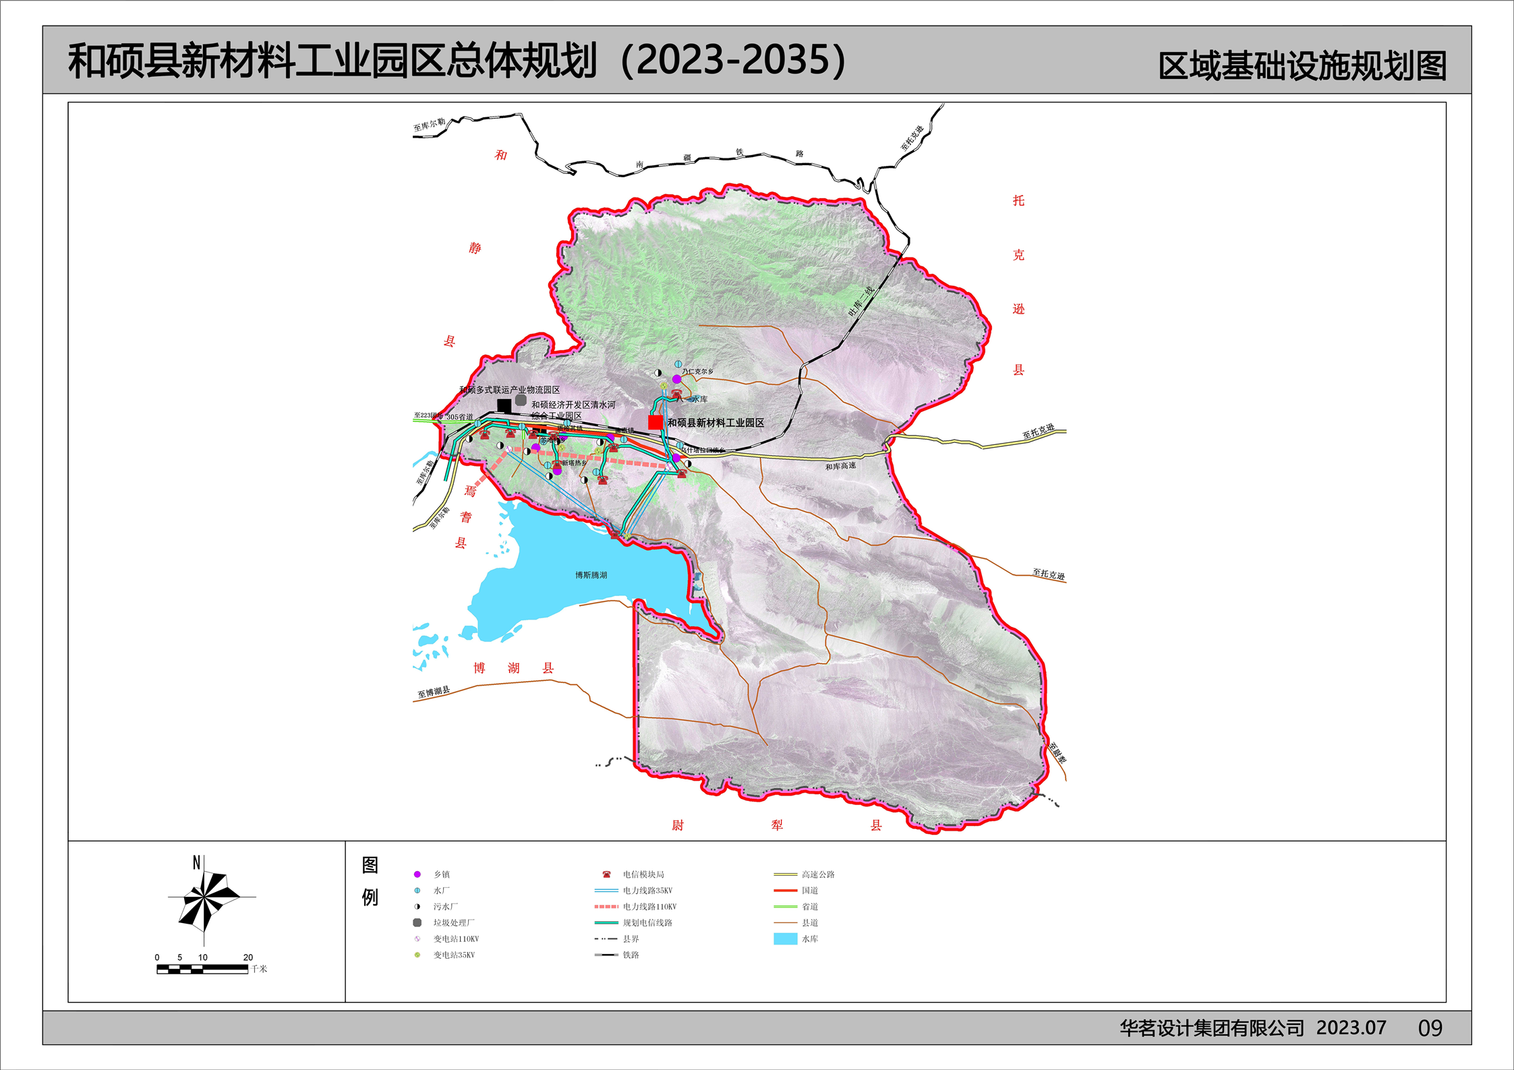Click the green 省道 legend line
The width and height of the screenshot is (1514, 1070).
[x=786, y=906]
